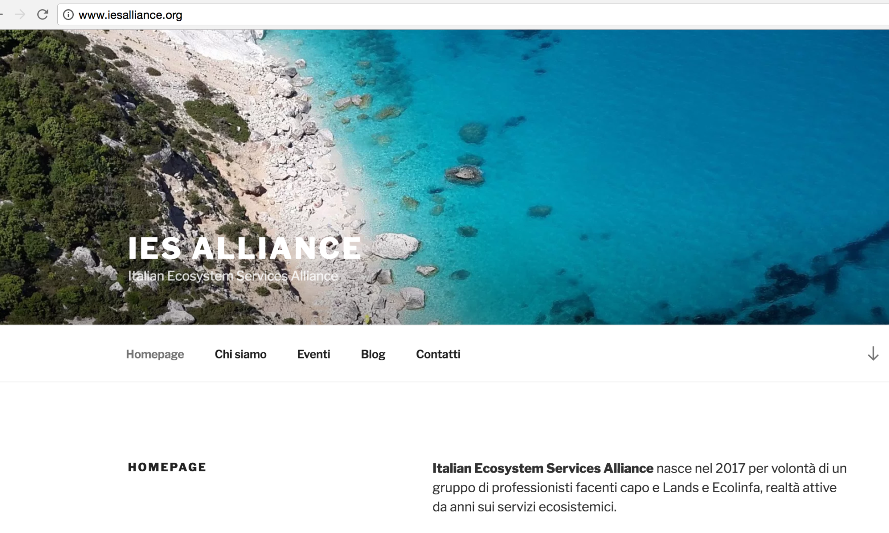This screenshot has width=889, height=533.
Task: Select the Homepage menu item
Action: tap(155, 354)
